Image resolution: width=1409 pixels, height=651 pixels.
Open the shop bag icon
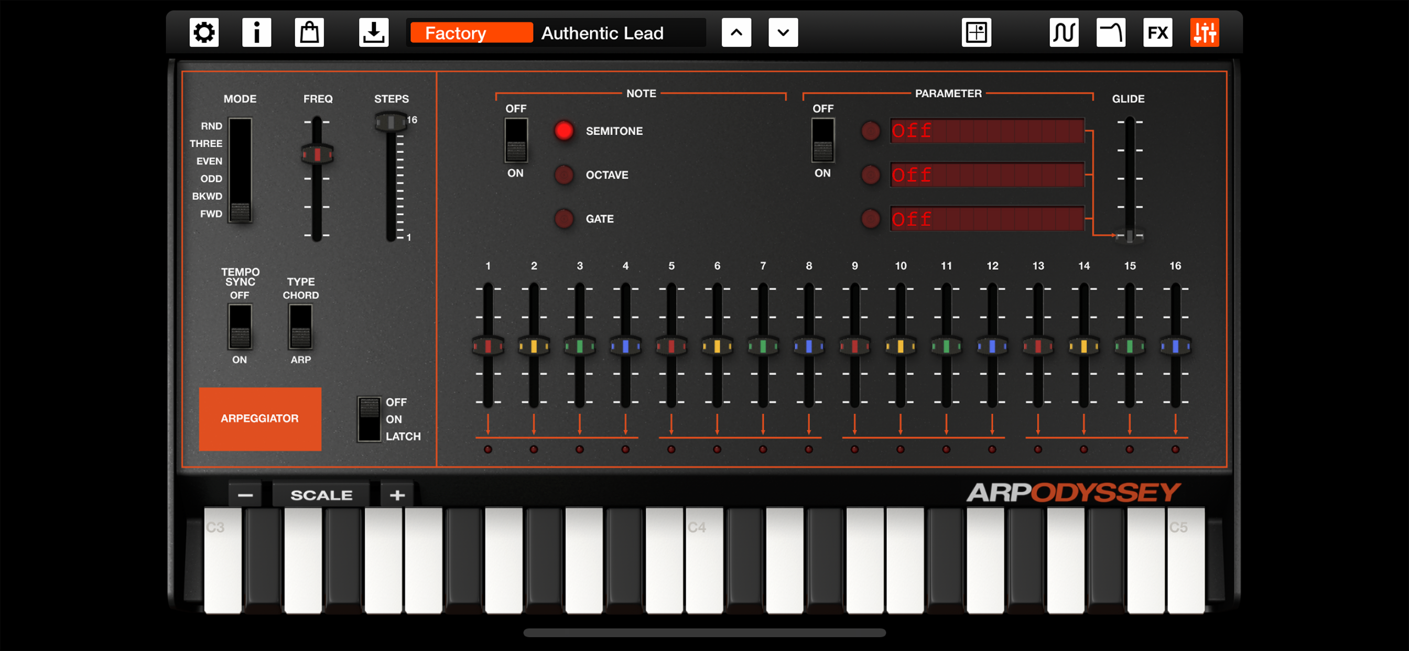pos(310,33)
